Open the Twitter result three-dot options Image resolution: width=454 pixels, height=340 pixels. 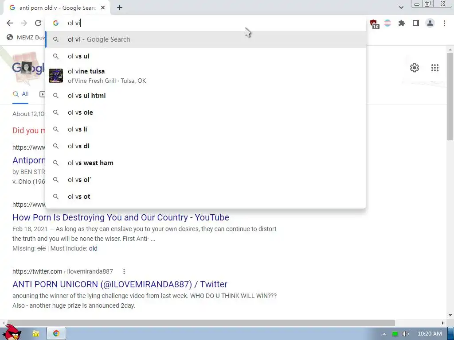[x=124, y=271]
